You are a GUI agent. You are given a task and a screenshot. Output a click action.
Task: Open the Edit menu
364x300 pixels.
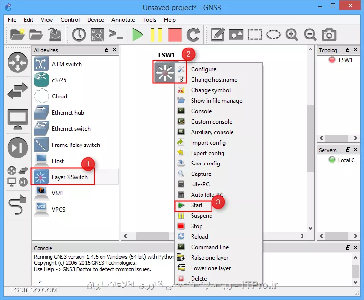29,20
